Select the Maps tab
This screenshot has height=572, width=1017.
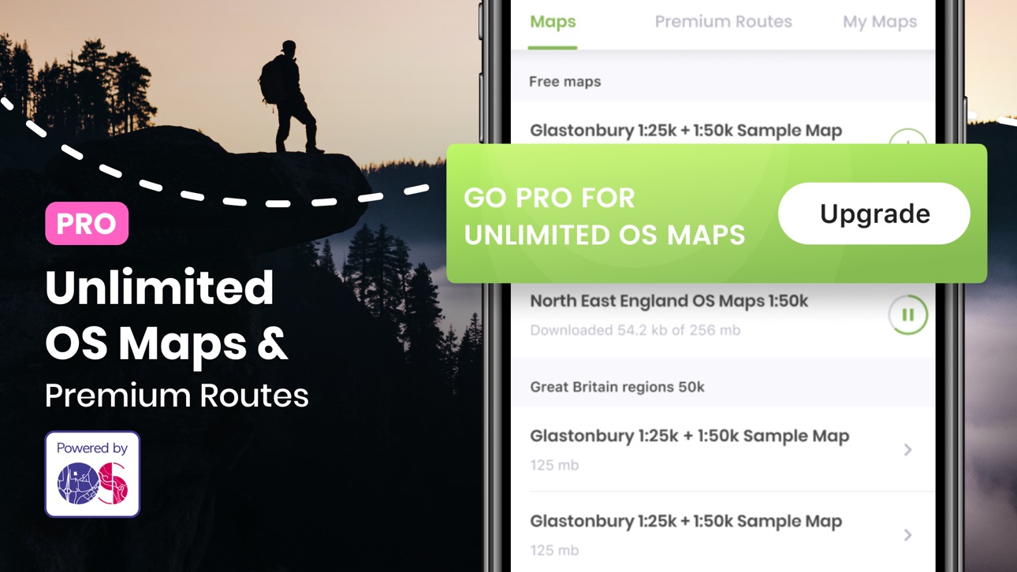(553, 22)
